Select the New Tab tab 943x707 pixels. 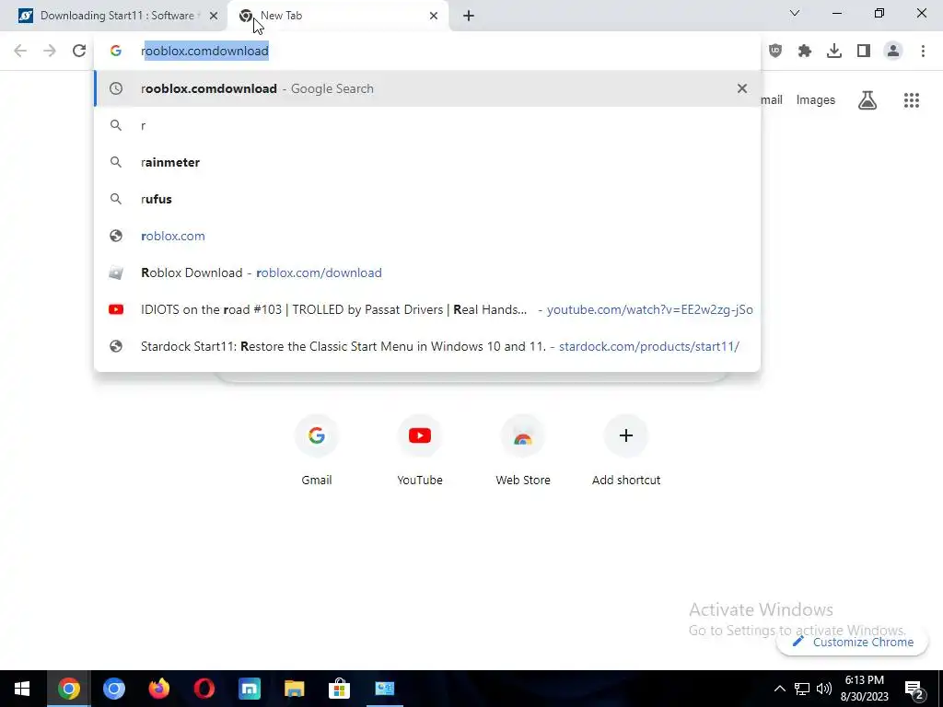[x=337, y=16]
